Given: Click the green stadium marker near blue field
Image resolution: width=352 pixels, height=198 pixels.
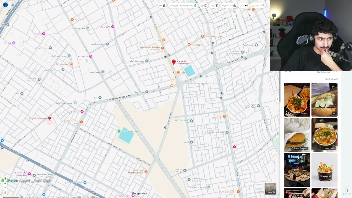Looking at the screenshot, I should [x=119, y=131].
